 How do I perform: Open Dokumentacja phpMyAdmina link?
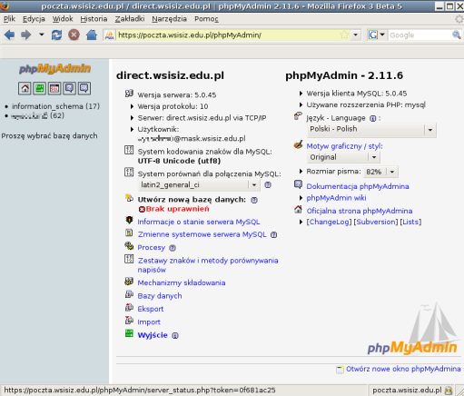click(x=358, y=186)
